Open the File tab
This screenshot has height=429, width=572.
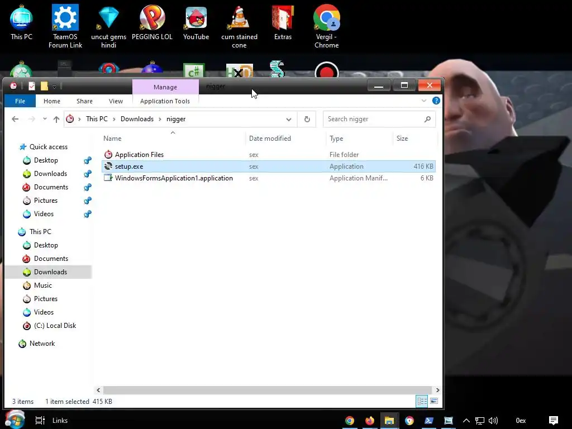(x=20, y=101)
